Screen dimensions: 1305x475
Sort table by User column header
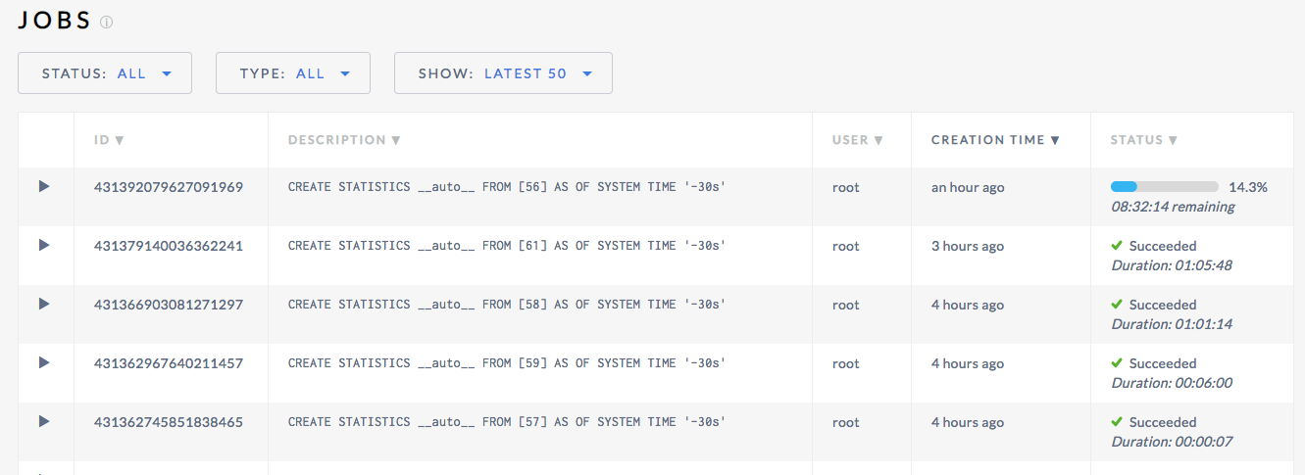[858, 140]
